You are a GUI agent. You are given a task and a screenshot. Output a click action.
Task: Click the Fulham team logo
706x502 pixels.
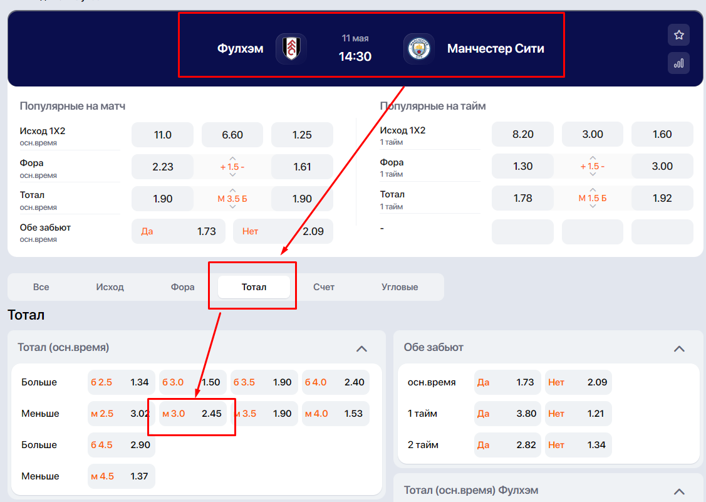tap(291, 49)
